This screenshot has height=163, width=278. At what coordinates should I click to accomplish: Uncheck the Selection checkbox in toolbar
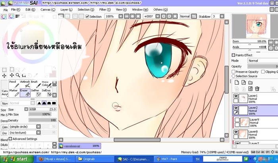tap(87, 17)
